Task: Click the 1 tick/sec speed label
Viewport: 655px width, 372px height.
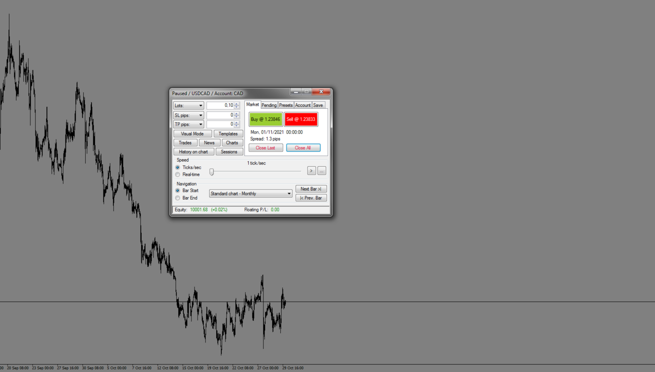Action: click(256, 163)
